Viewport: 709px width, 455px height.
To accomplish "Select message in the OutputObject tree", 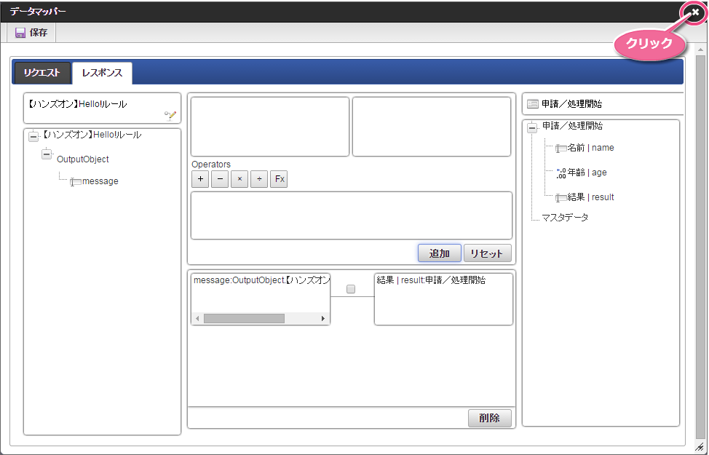I will click(x=100, y=181).
